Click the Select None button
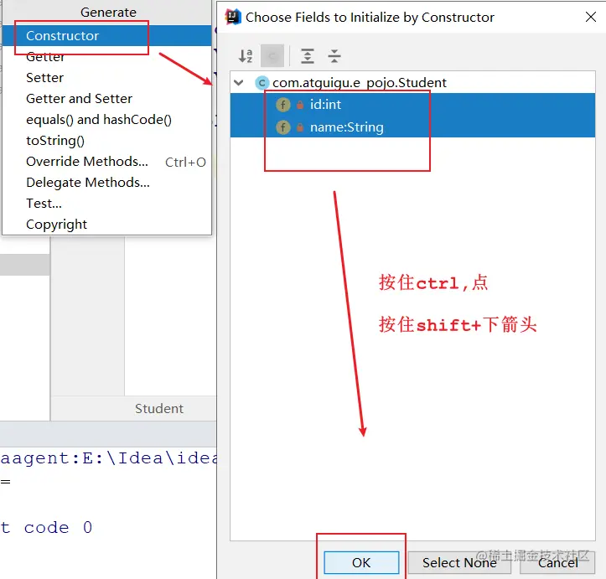The width and height of the screenshot is (606, 579). tap(459, 563)
